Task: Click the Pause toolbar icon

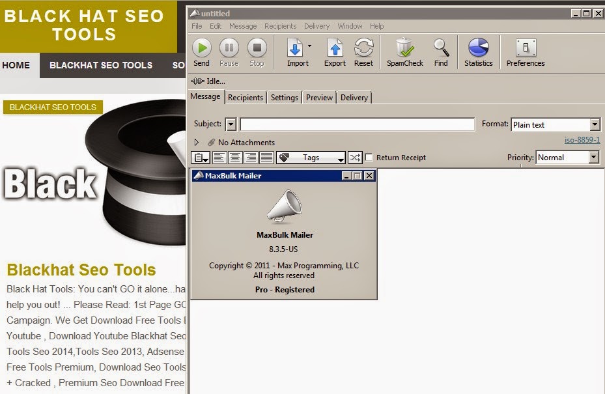Action: point(229,48)
